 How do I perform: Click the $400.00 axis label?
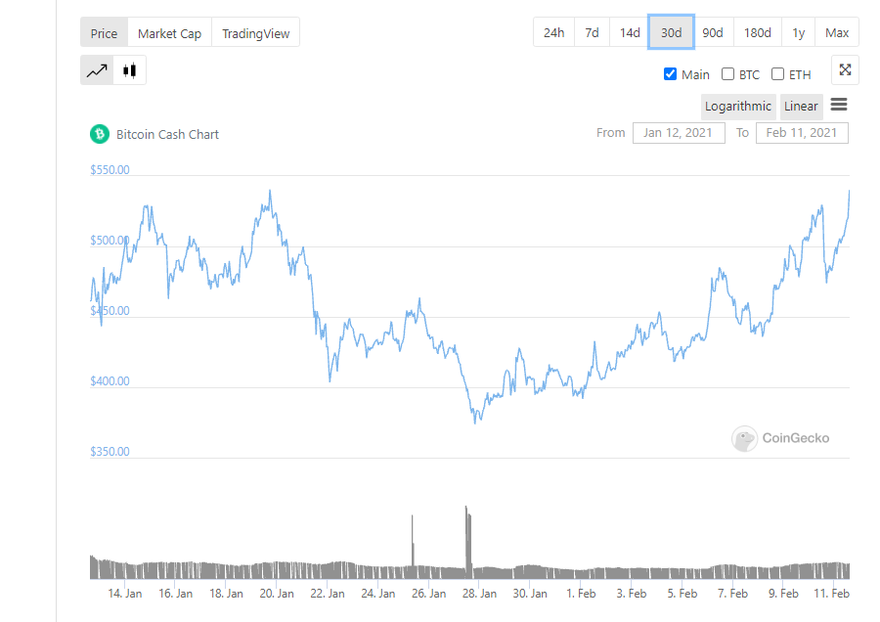tap(110, 381)
